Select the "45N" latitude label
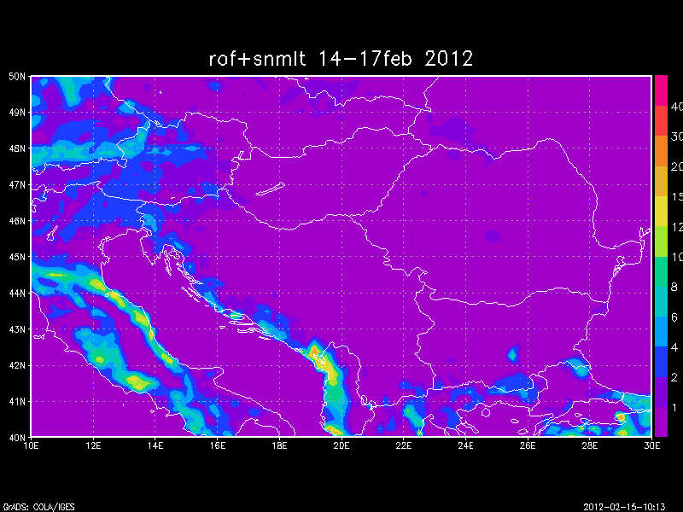The height and width of the screenshot is (512, 683). tap(17, 257)
